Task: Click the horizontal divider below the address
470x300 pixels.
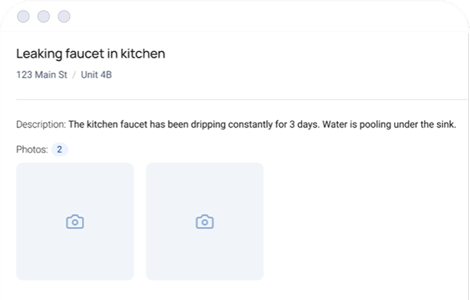Action: point(235,100)
